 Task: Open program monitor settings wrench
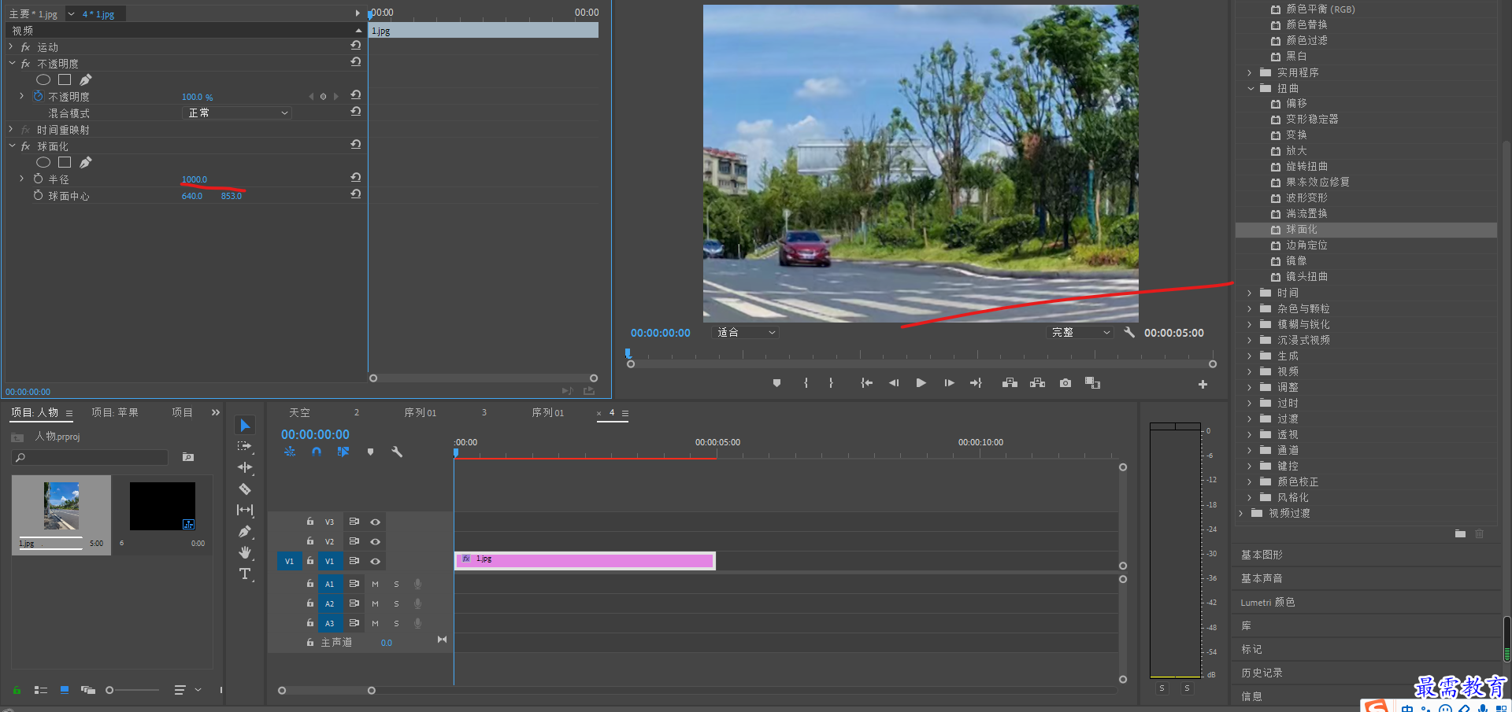pos(1128,332)
